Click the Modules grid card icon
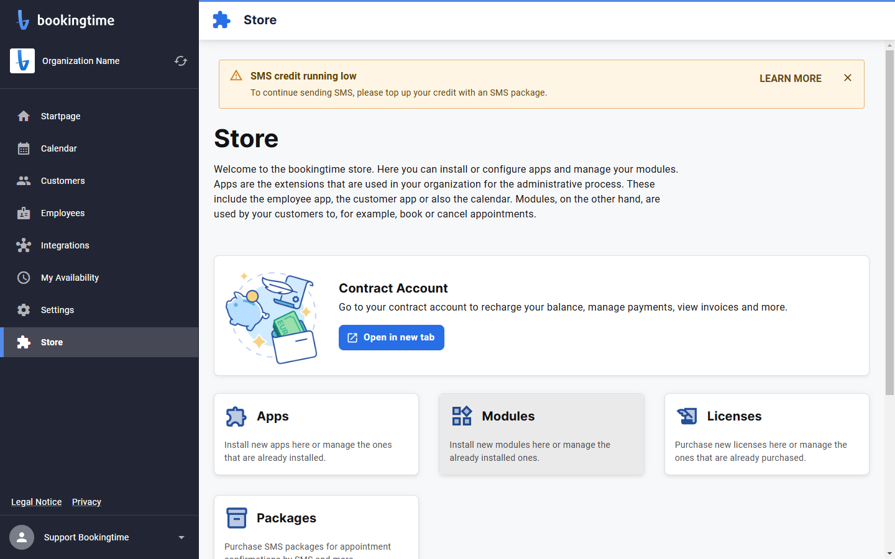This screenshot has height=559, width=895. pyautogui.click(x=462, y=416)
